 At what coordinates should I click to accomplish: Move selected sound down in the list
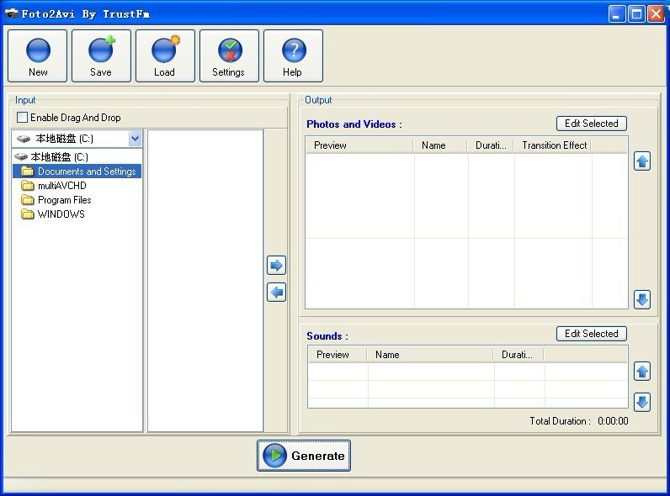click(x=642, y=402)
